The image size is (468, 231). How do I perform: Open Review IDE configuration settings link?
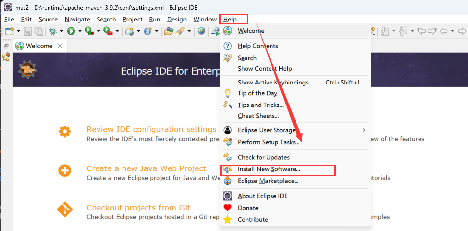151,129
